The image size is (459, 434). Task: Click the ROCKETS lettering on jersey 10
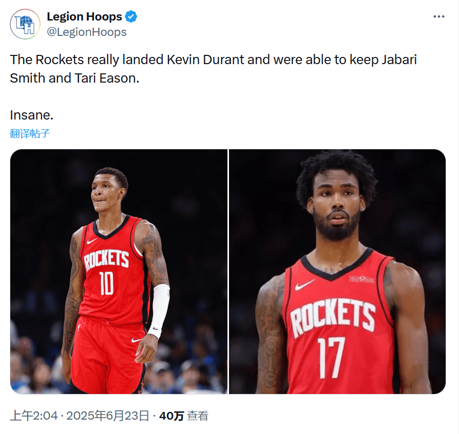107,260
